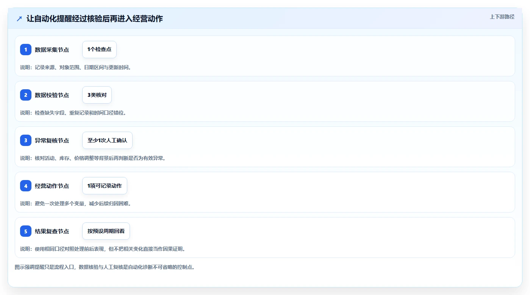Click the description 记录来源、对象范围、日期区间与更新时间
The image size is (530, 295).
point(76,67)
